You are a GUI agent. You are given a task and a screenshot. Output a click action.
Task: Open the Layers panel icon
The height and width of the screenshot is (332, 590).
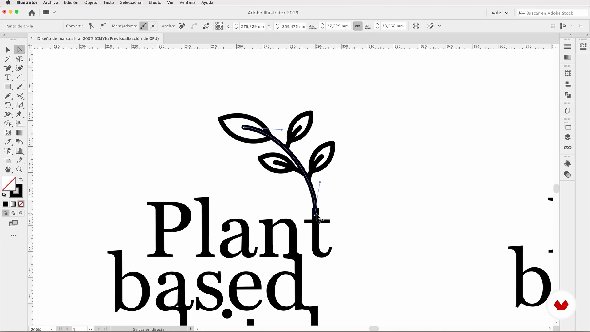568,137
